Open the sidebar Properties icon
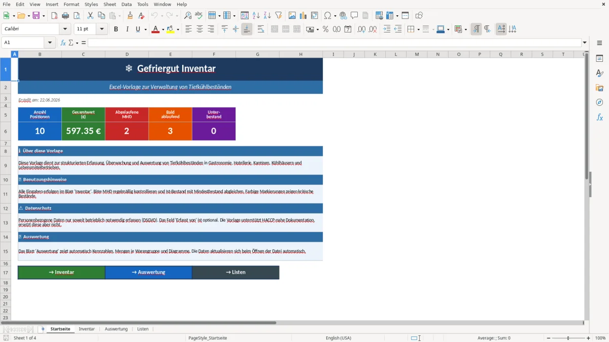Image resolution: width=609 pixels, height=342 pixels. coord(599,58)
